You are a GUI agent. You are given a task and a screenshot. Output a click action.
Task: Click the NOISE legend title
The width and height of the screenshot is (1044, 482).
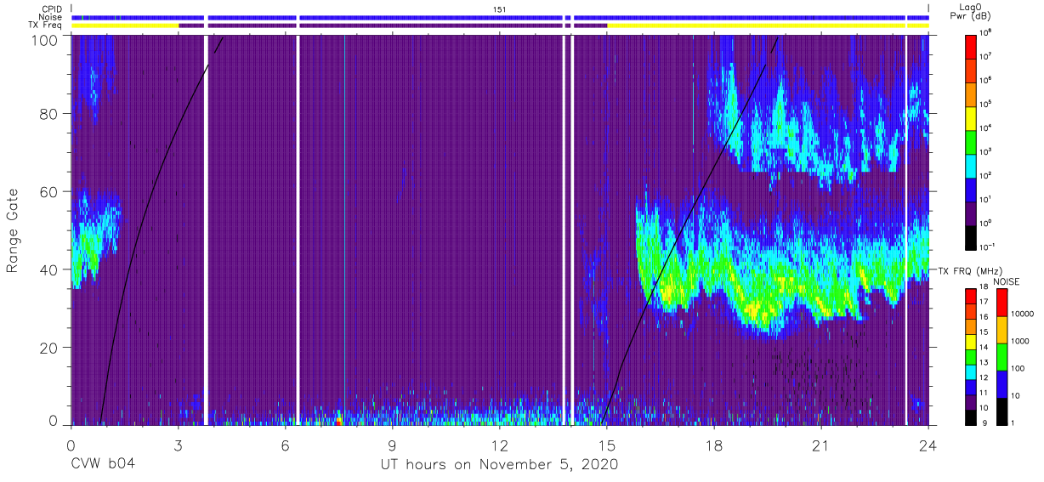point(1007,281)
